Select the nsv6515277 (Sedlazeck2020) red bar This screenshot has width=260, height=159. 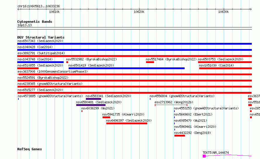pos(134,93)
